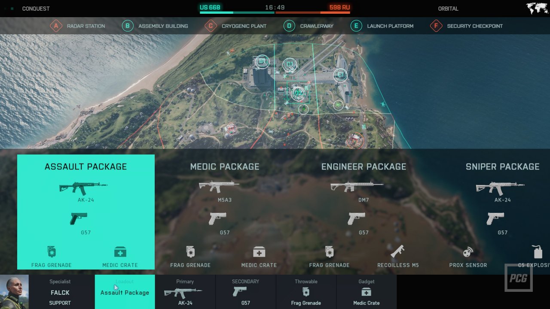Open the Throwable Frag Grenade slot
The image size is (550, 309).
tap(306, 292)
